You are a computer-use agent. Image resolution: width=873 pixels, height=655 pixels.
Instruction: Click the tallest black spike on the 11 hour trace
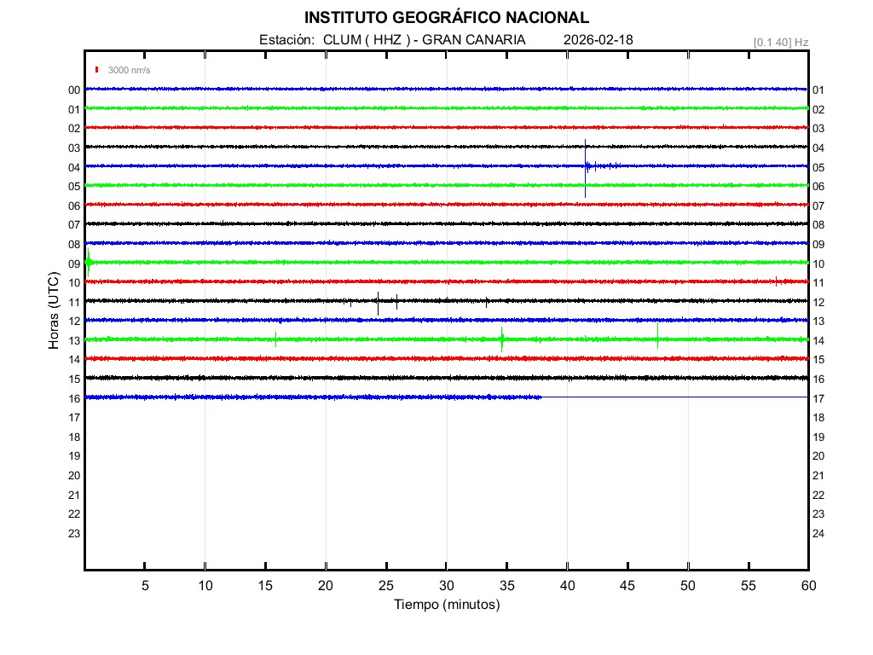pyautogui.click(x=378, y=302)
